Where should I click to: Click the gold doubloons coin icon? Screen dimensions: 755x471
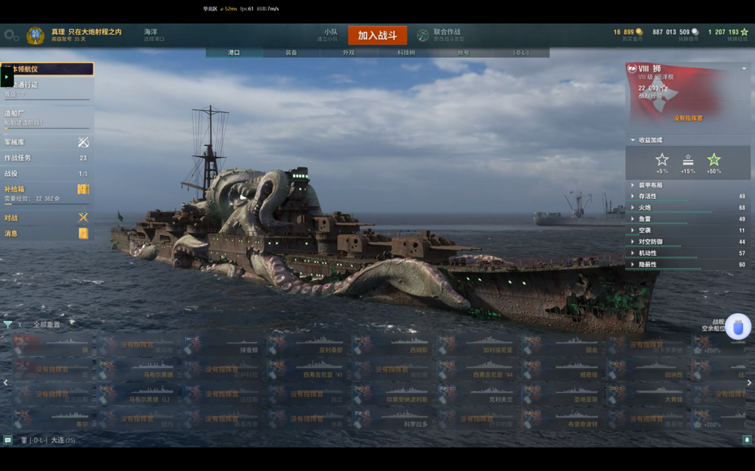pyautogui.click(x=639, y=31)
